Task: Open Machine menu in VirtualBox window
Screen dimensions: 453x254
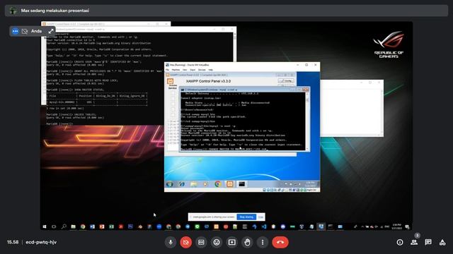Action: pyautogui.click(x=176, y=70)
